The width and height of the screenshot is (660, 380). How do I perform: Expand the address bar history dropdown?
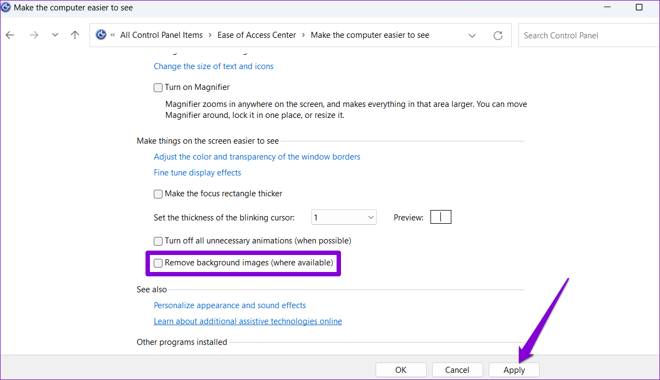[472, 36]
